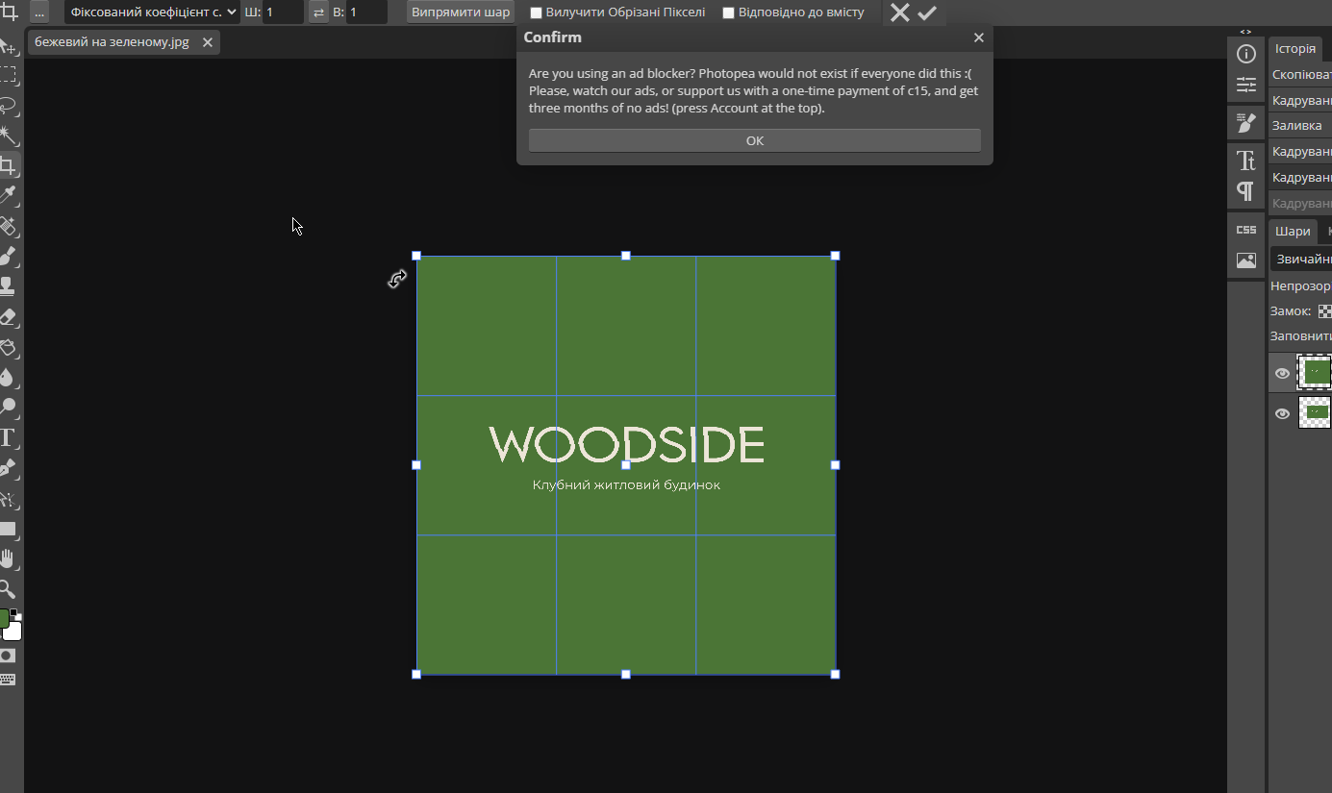Click the green foreground color swatch
The width and height of the screenshot is (1332, 793).
click(4, 618)
